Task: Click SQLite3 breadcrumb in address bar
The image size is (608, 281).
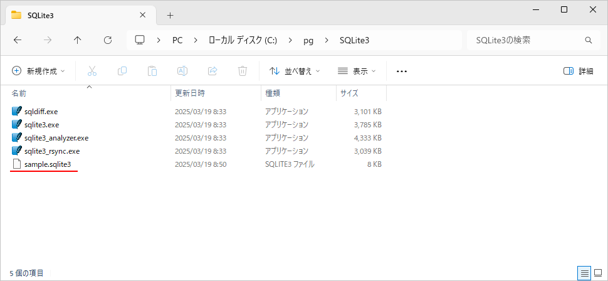Action: (354, 40)
